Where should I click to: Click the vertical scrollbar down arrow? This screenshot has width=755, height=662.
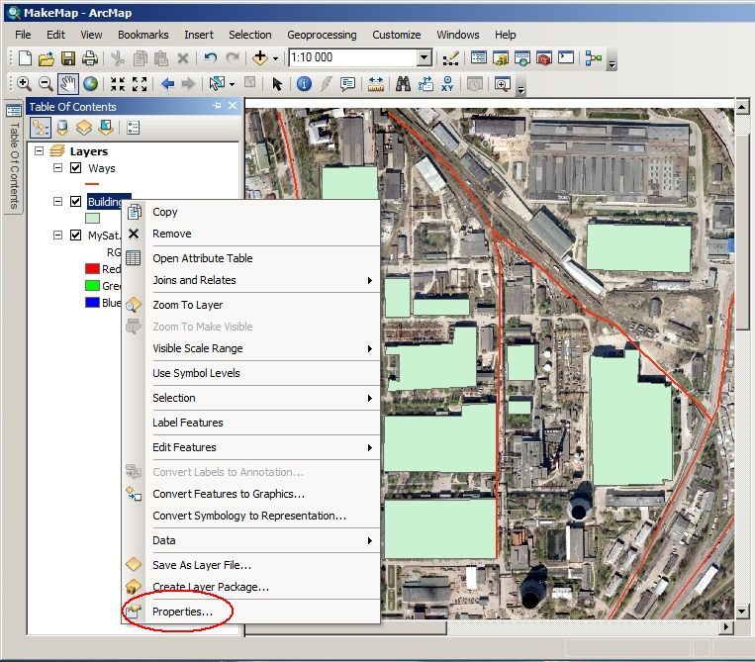pyautogui.click(x=741, y=612)
